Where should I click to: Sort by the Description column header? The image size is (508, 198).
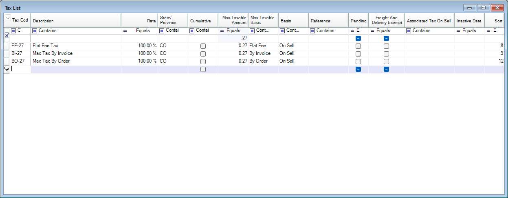76,21
